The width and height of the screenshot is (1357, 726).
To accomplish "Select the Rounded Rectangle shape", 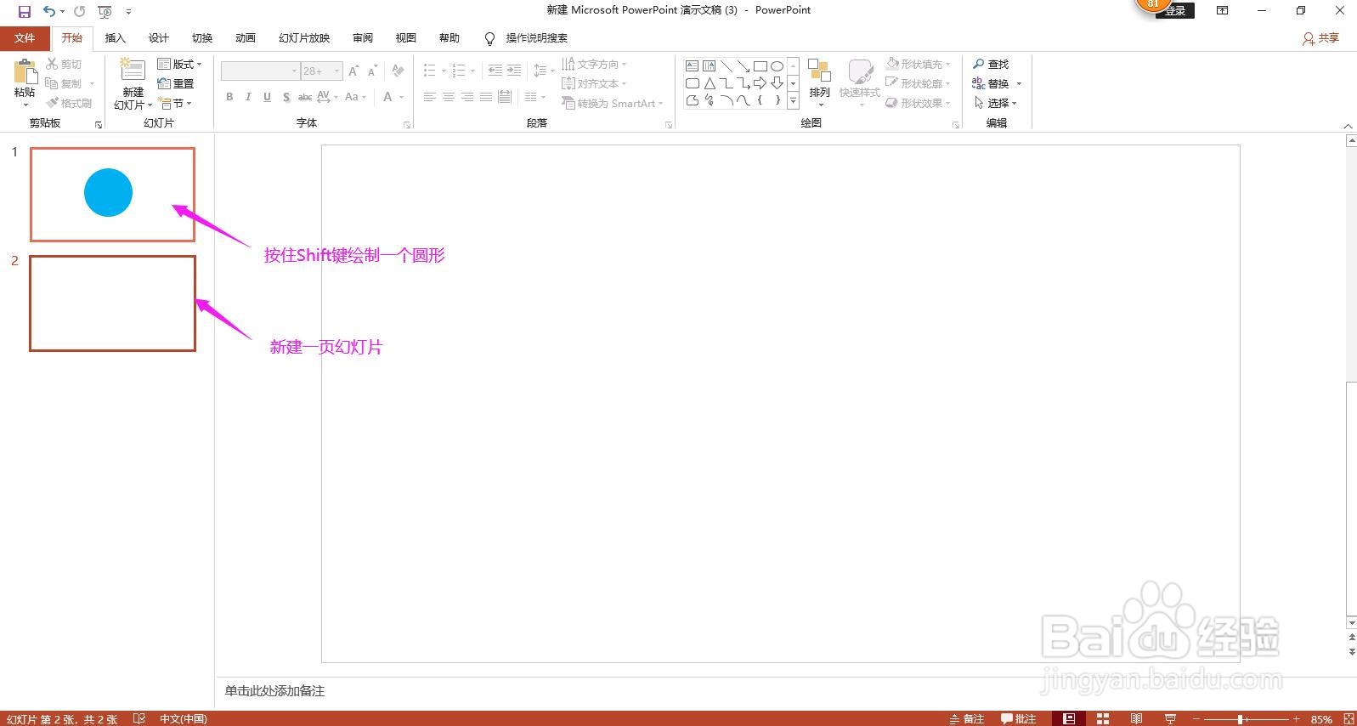I will 693,83.
